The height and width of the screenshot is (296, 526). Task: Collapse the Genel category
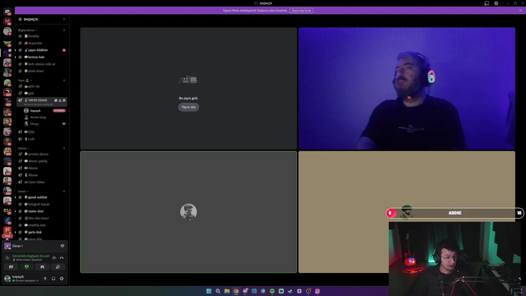coord(23,191)
